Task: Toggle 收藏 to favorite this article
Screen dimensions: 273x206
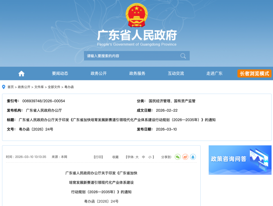Action: (115, 157)
